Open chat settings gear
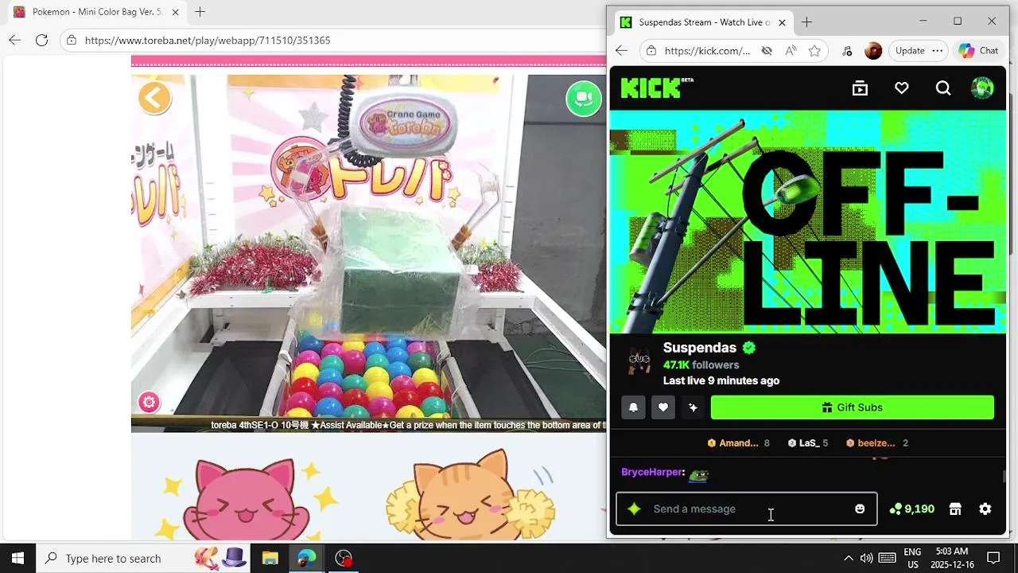Image resolution: width=1018 pixels, height=573 pixels. pyautogui.click(x=985, y=509)
